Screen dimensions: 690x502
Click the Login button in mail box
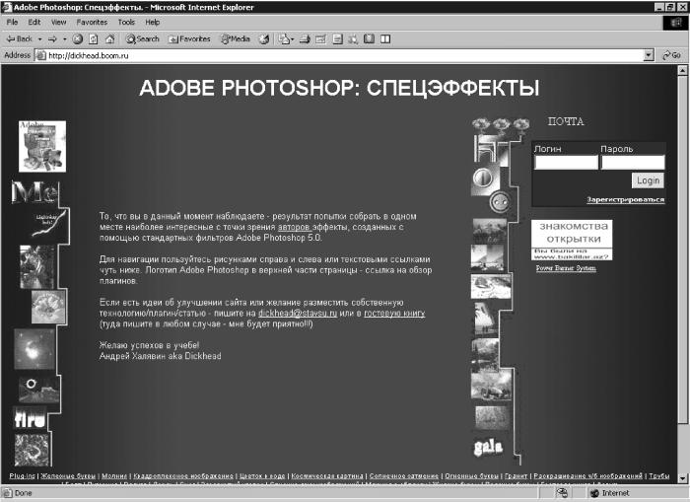(x=648, y=180)
